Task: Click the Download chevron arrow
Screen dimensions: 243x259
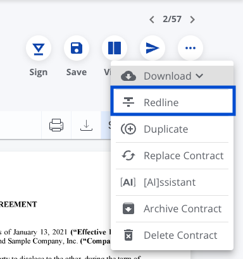Action: click(199, 76)
